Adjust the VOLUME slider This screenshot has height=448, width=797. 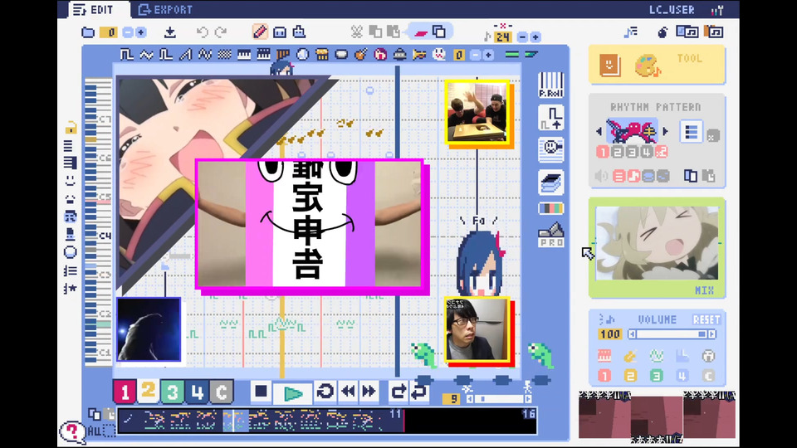pos(672,334)
